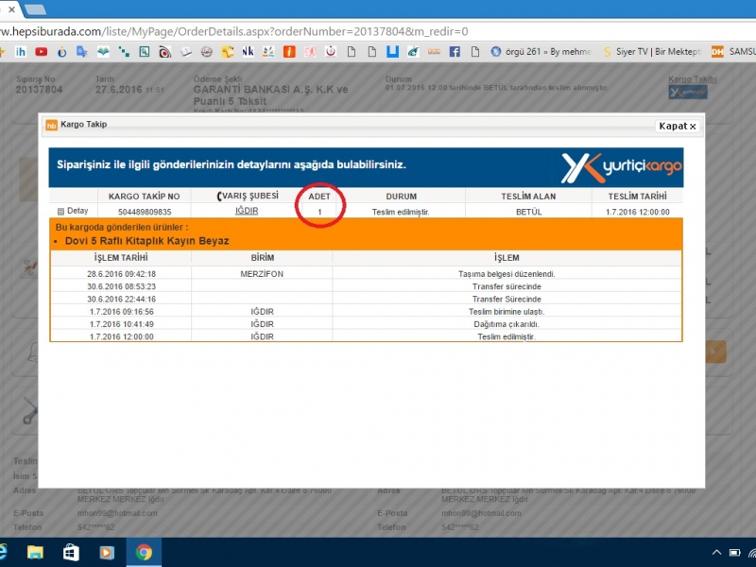Expand the Detay row icon

pyautogui.click(x=60, y=211)
